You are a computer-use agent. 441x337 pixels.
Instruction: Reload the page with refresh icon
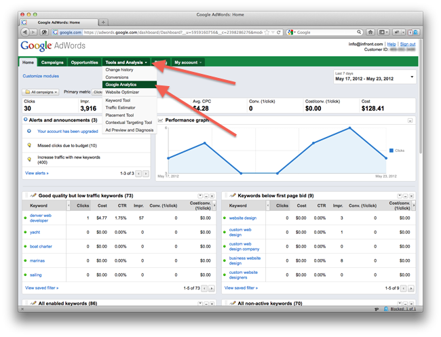point(278,33)
